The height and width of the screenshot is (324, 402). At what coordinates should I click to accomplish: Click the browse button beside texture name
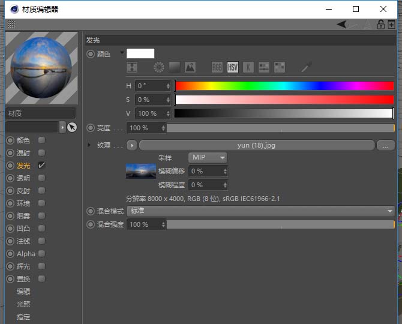(385, 145)
